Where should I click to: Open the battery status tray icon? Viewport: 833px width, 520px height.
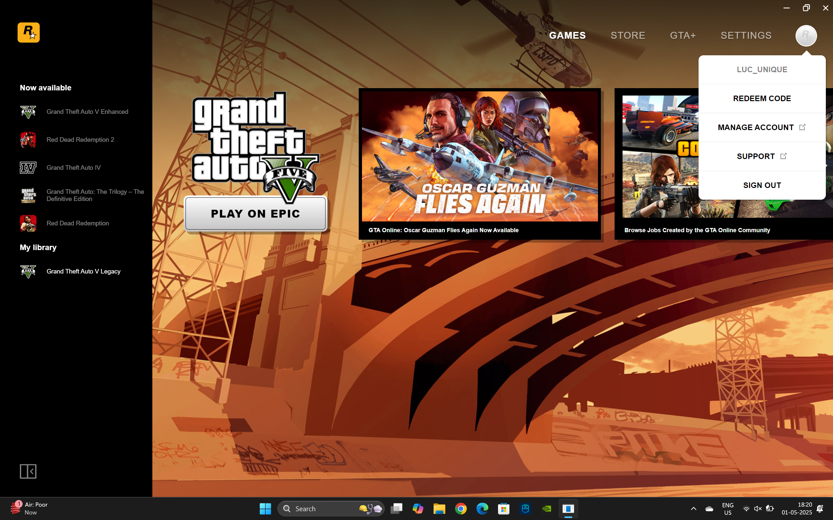click(x=770, y=509)
